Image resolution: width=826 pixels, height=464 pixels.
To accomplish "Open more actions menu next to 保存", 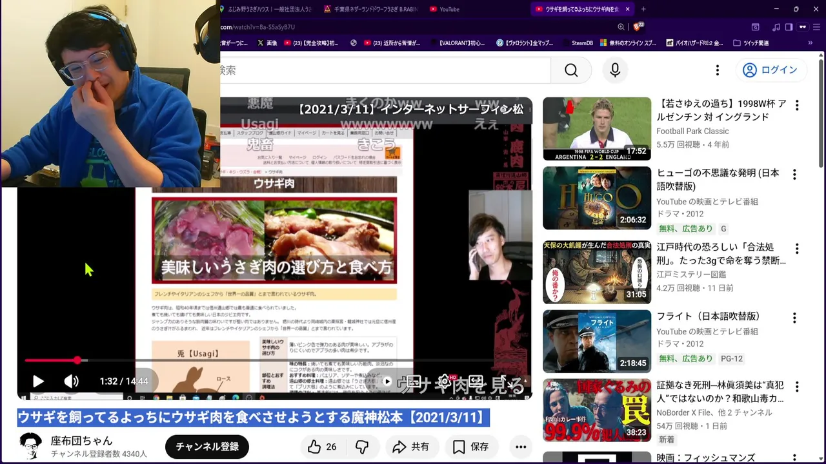I will point(521,447).
